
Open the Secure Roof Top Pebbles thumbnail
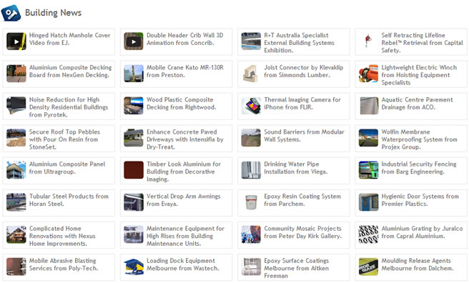tap(16, 138)
